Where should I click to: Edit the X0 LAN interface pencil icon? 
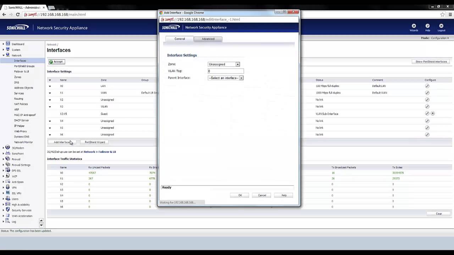(x=427, y=86)
